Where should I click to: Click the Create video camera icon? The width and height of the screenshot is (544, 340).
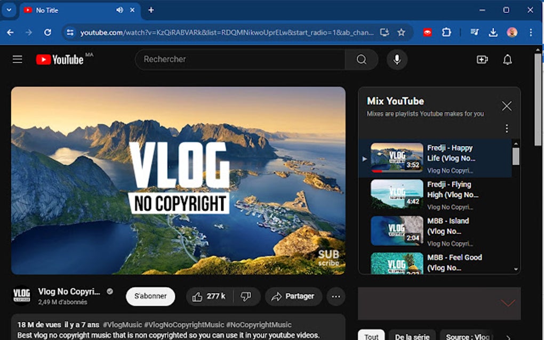pyautogui.click(x=482, y=60)
